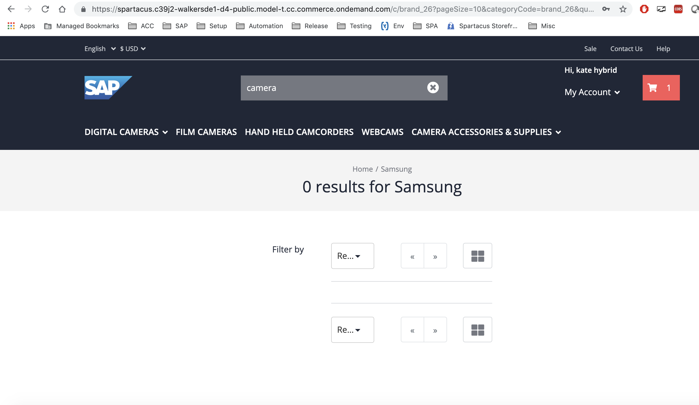Open the Apps grid shortcut

[x=21, y=26]
